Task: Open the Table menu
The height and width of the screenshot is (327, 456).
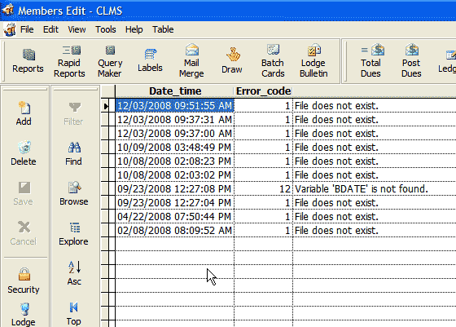Action: point(163,29)
